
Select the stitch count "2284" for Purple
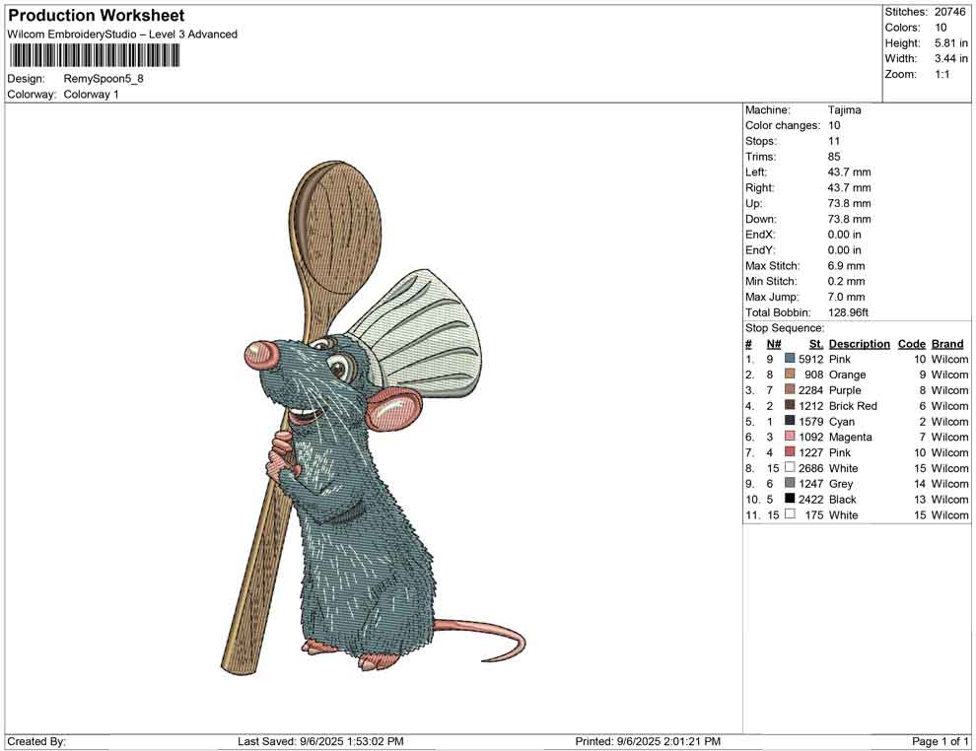click(811, 390)
